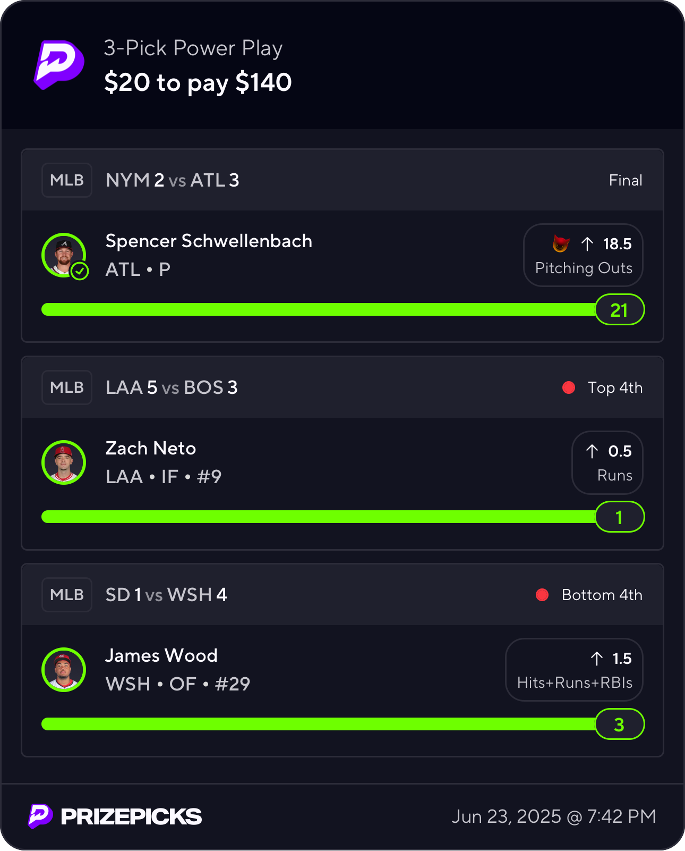Click the up arrow beside 1.5 Hits+Runs+RBIs
The image size is (685, 851).
pyautogui.click(x=597, y=659)
